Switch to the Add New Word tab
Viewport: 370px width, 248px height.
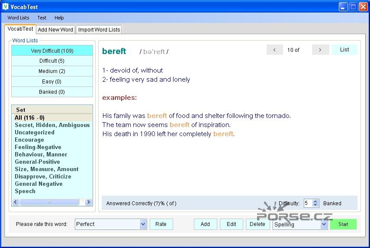point(55,30)
